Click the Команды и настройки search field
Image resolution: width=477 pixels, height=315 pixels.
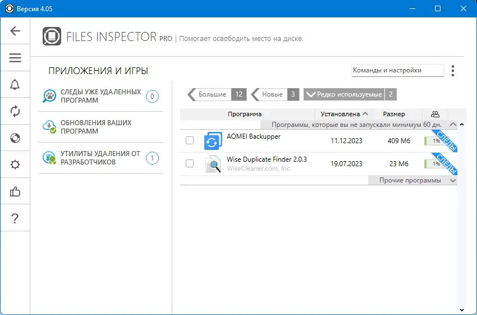(x=397, y=70)
